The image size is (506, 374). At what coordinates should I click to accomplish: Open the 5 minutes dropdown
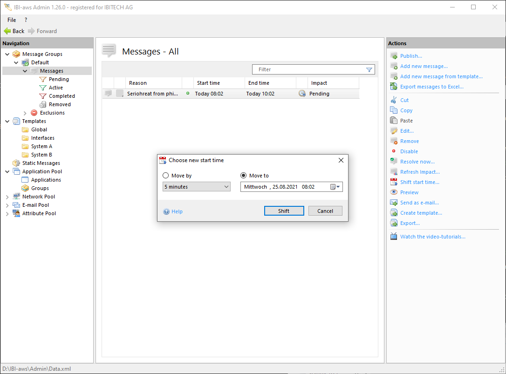196,187
